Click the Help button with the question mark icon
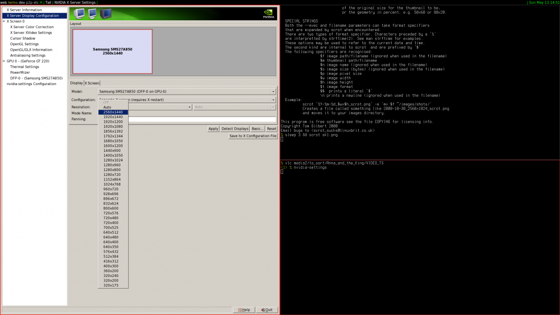Screen dimensions: 560x315 point(244,309)
